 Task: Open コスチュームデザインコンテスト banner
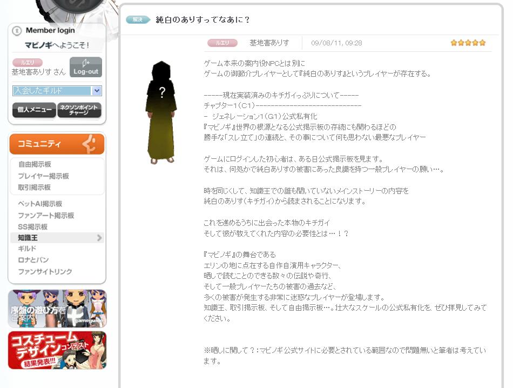(x=57, y=350)
